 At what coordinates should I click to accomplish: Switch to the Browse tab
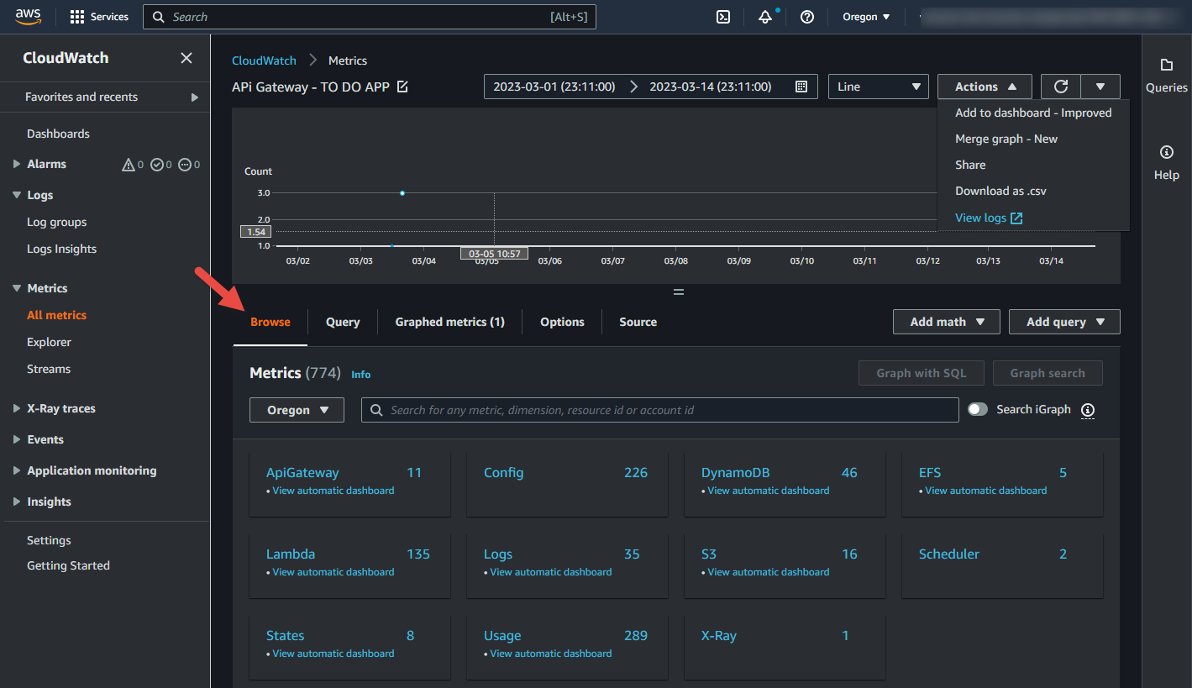click(270, 322)
